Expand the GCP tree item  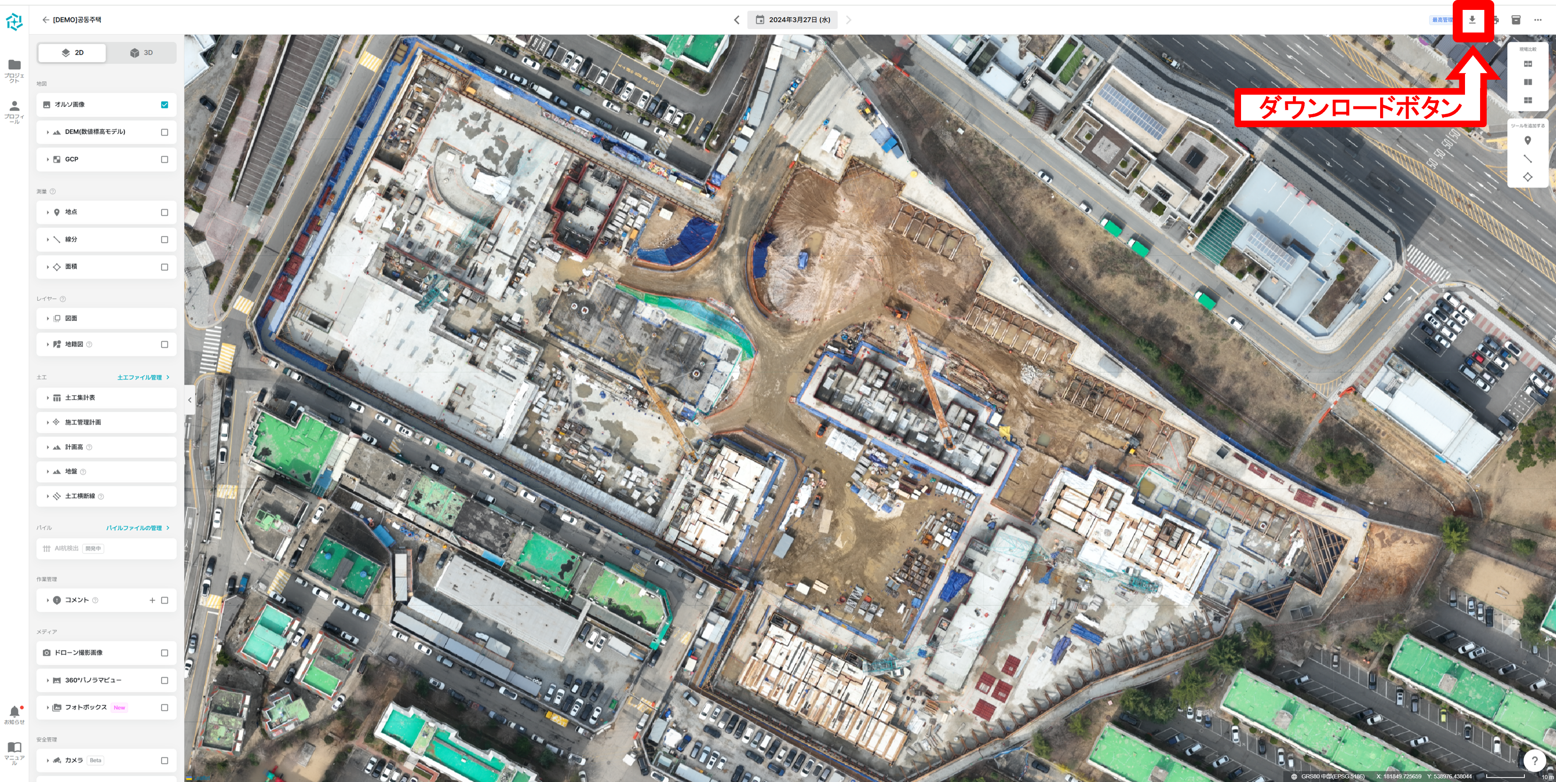48,159
